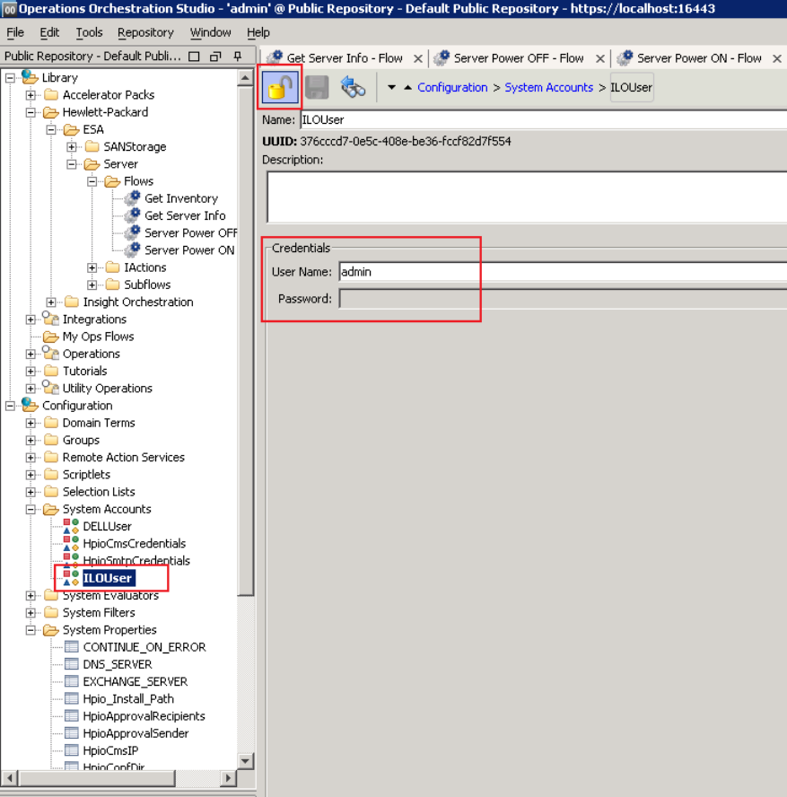
Task: Select the Server Power OFF flow in tree
Action: tap(189, 232)
